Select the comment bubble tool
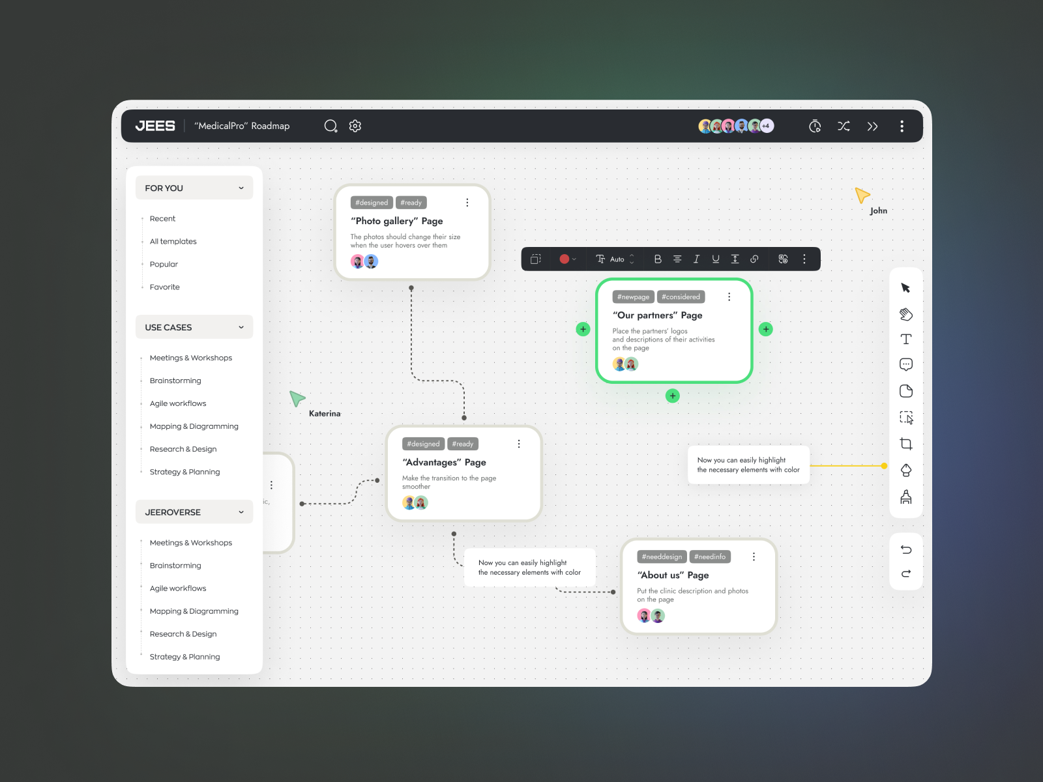The height and width of the screenshot is (782, 1043). point(906,364)
